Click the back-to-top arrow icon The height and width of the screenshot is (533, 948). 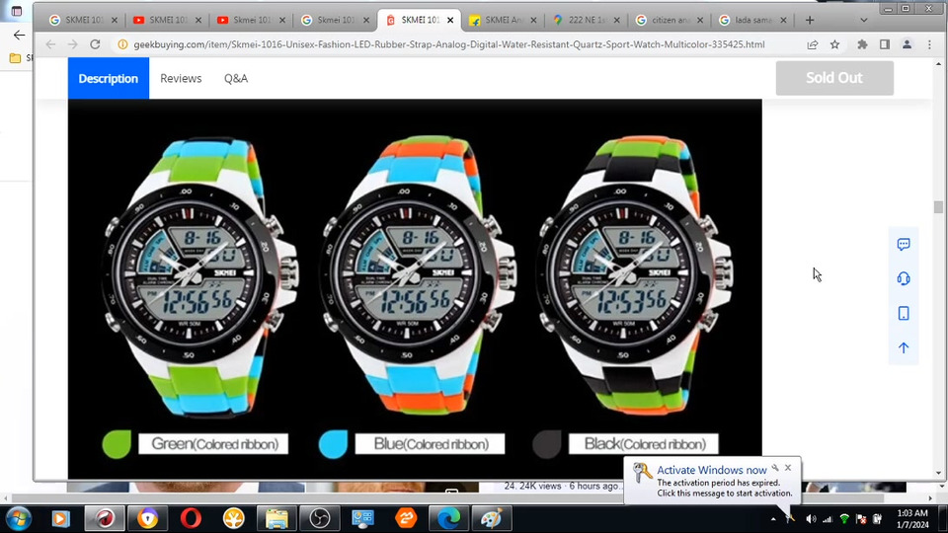click(x=904, y=347)
